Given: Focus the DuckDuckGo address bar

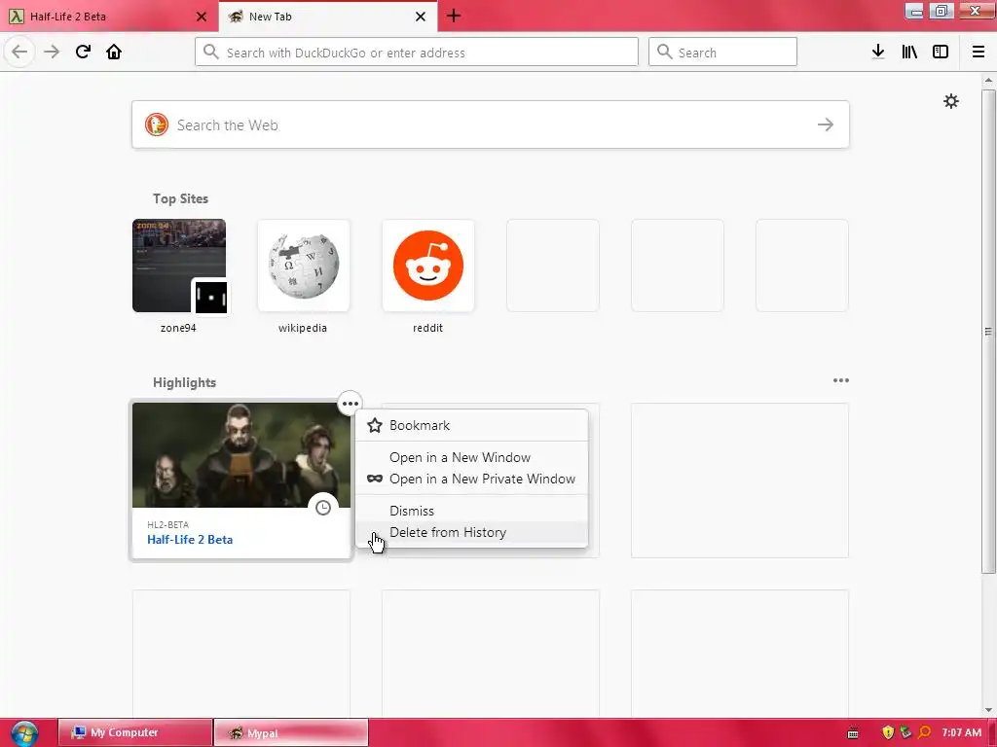Looking at the screenshot, I should pyautogui.click(x=417, y=53).
